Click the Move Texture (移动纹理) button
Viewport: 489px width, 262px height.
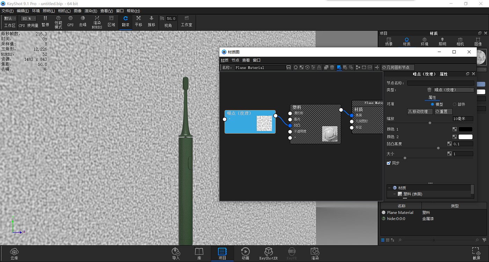pos(420,112)
